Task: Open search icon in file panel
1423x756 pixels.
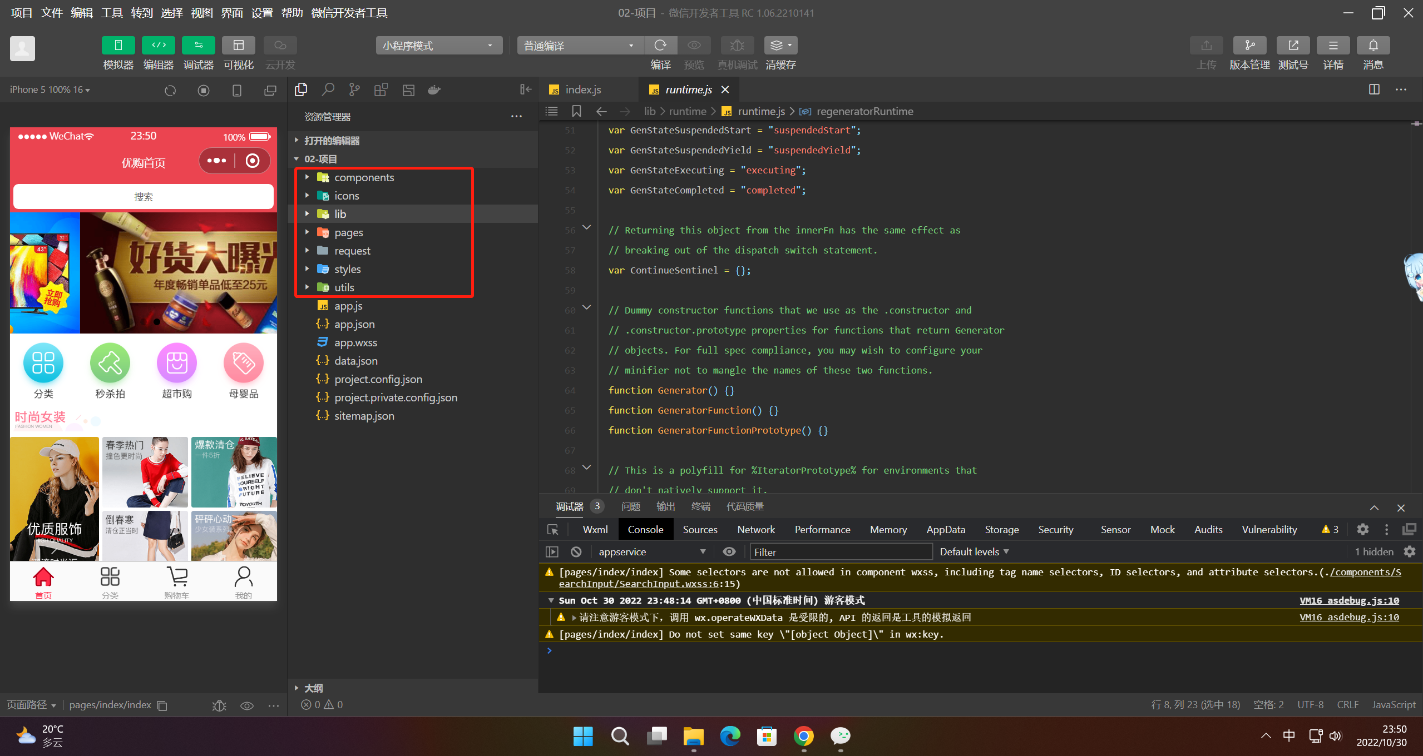Action: (x=328, y=89)
